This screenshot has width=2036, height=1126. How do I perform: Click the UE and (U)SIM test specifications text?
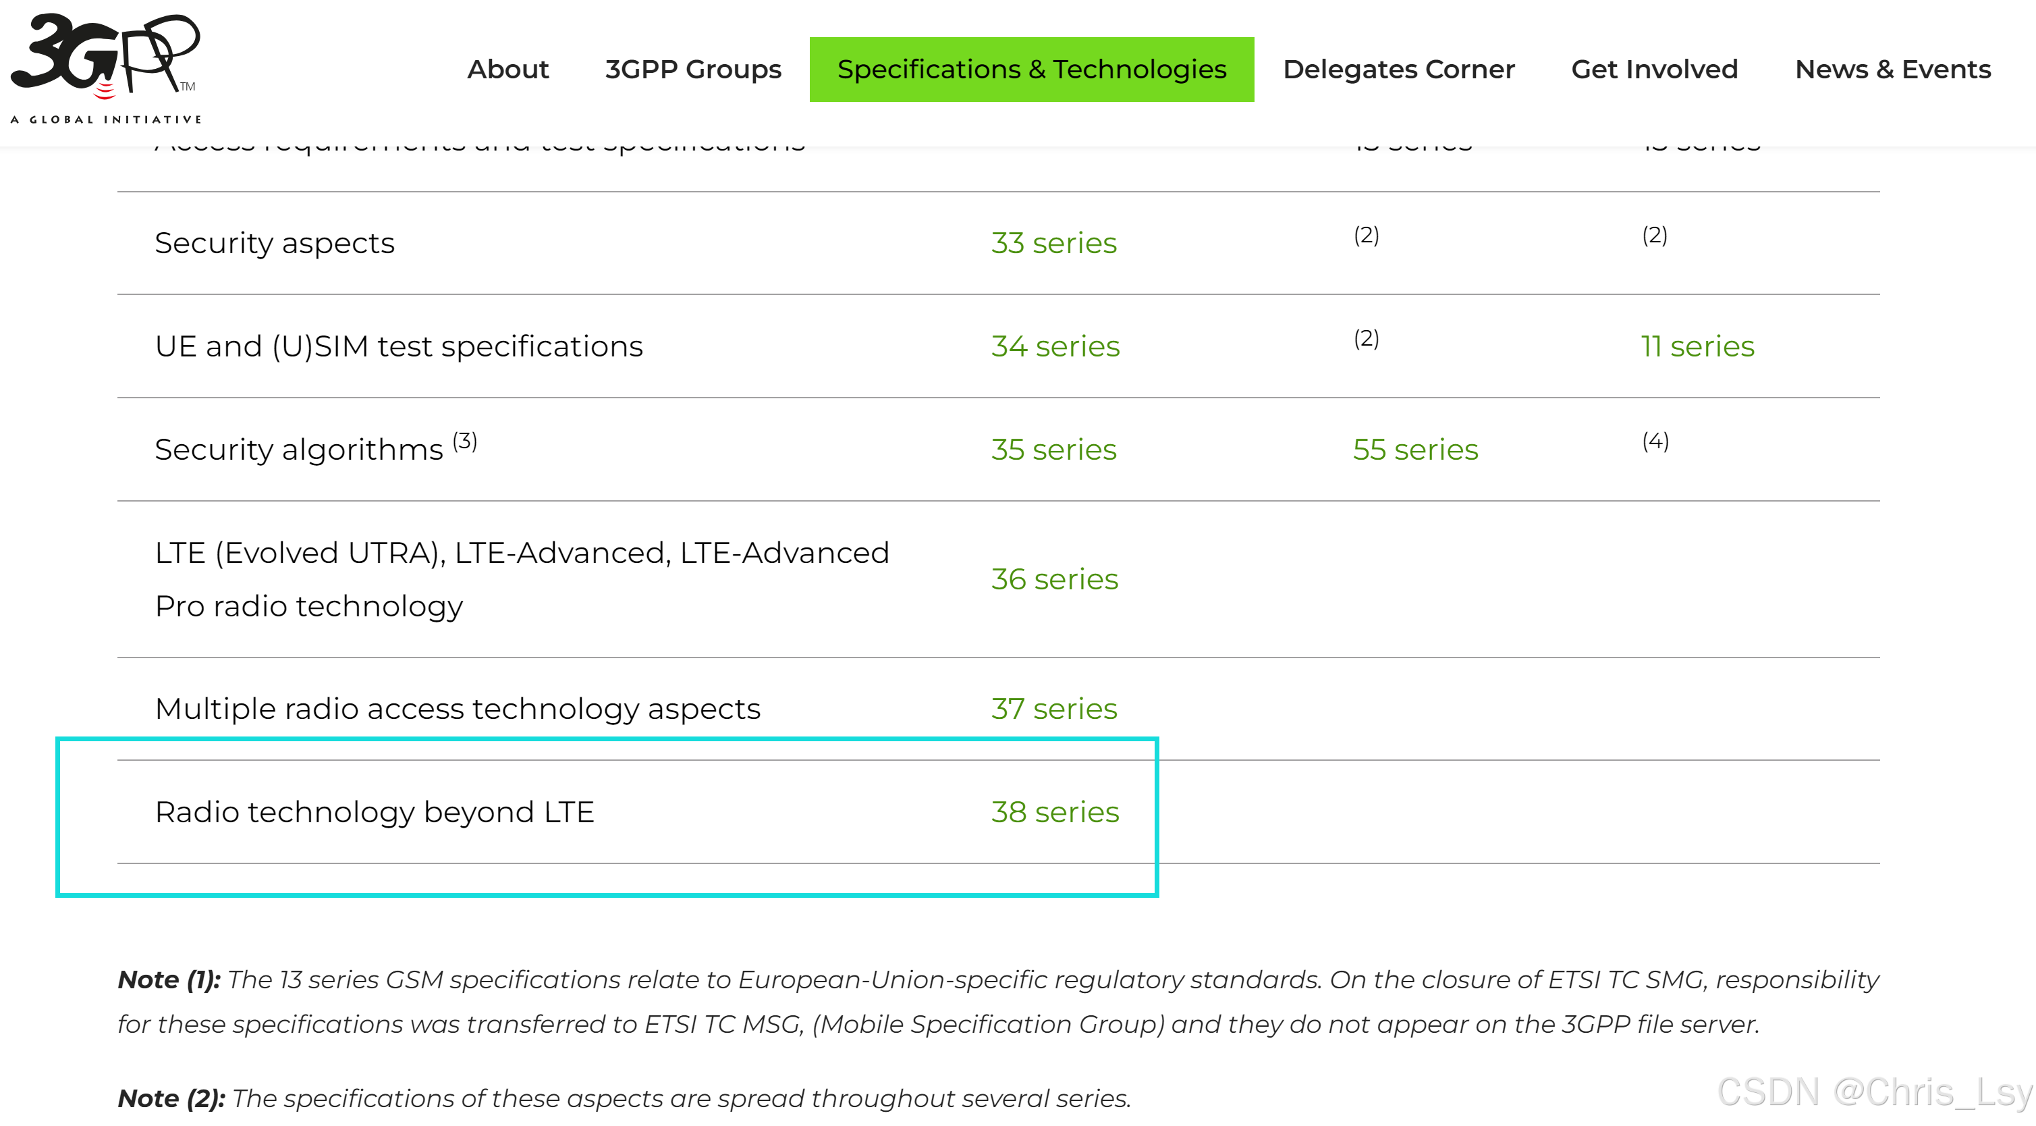click(398, 346)
